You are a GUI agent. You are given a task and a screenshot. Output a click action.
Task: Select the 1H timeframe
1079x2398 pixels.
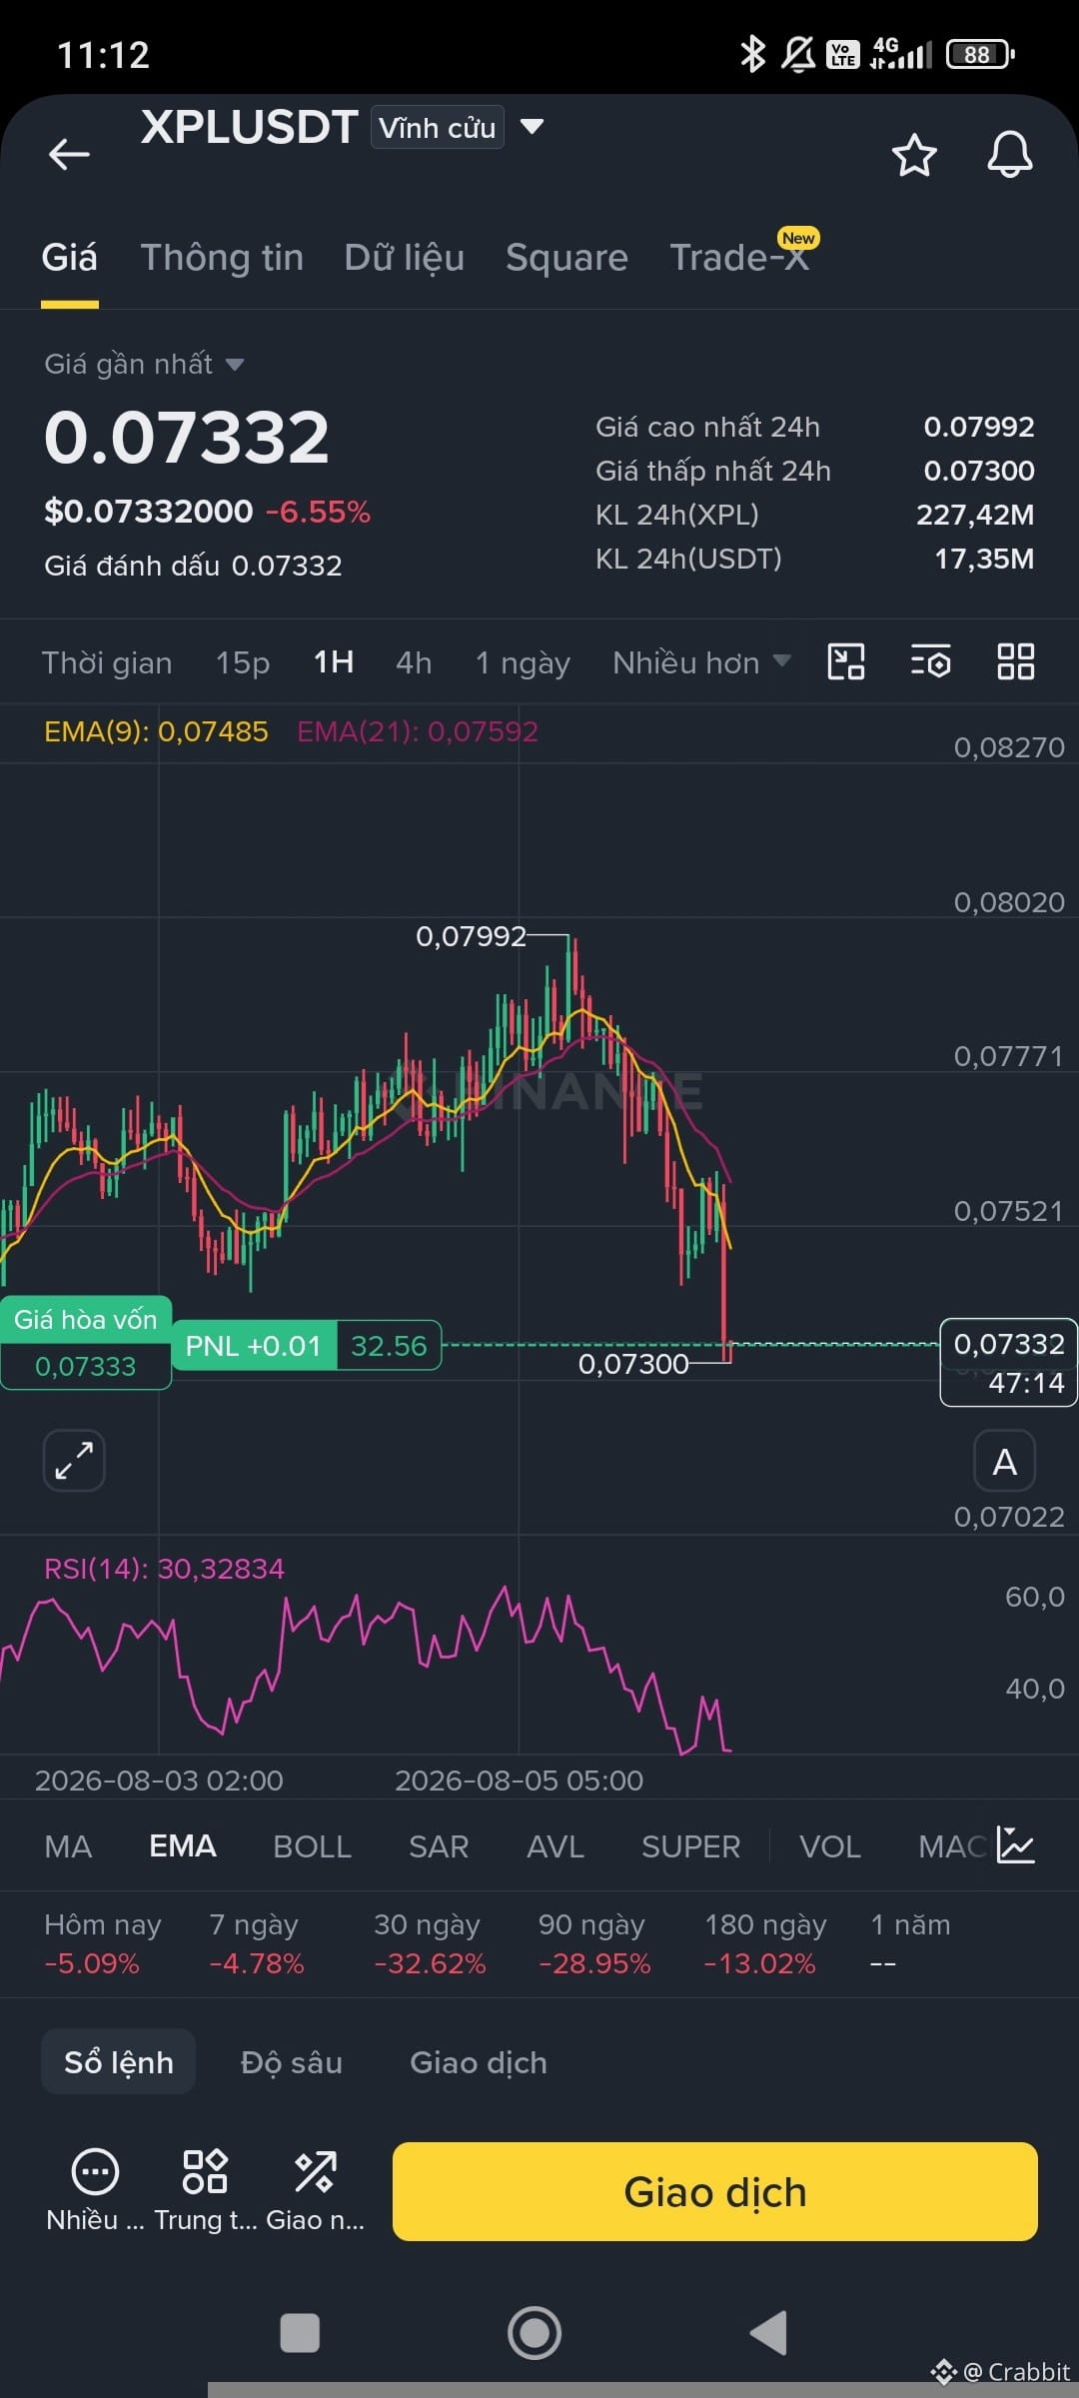pyautogui.click(x=334, y=661)
